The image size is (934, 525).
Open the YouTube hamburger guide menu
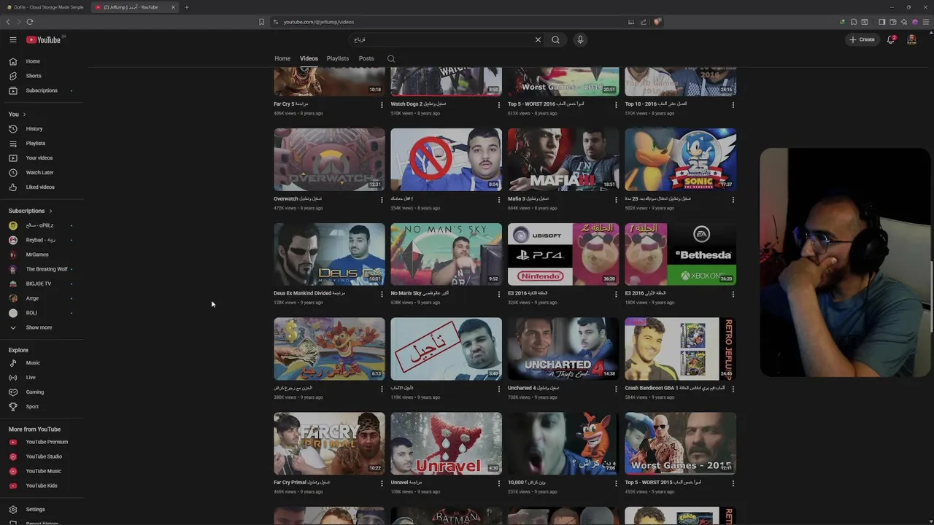click(12, 39)
